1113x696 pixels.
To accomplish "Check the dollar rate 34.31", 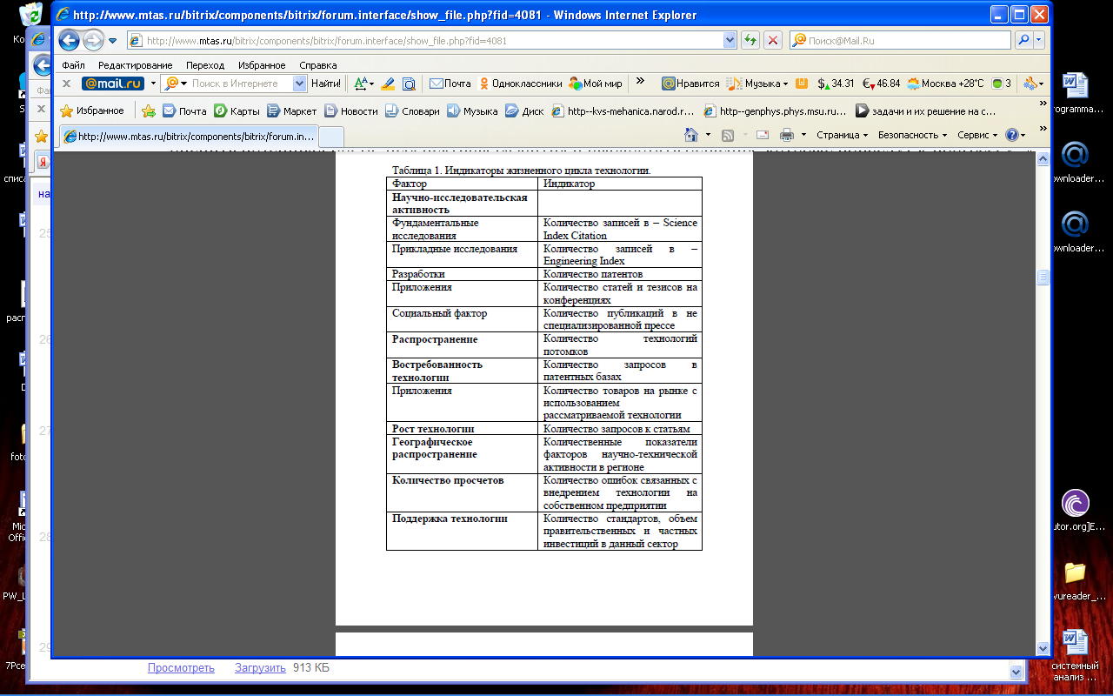I will (836, 84).
